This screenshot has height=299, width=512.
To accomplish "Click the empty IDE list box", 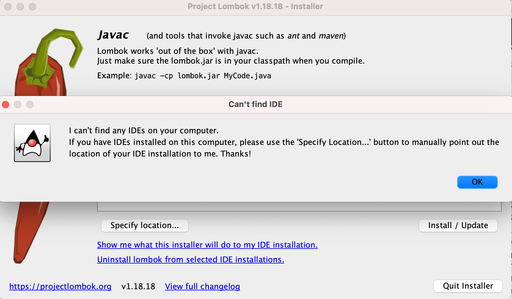I will (x=299, y=207).
